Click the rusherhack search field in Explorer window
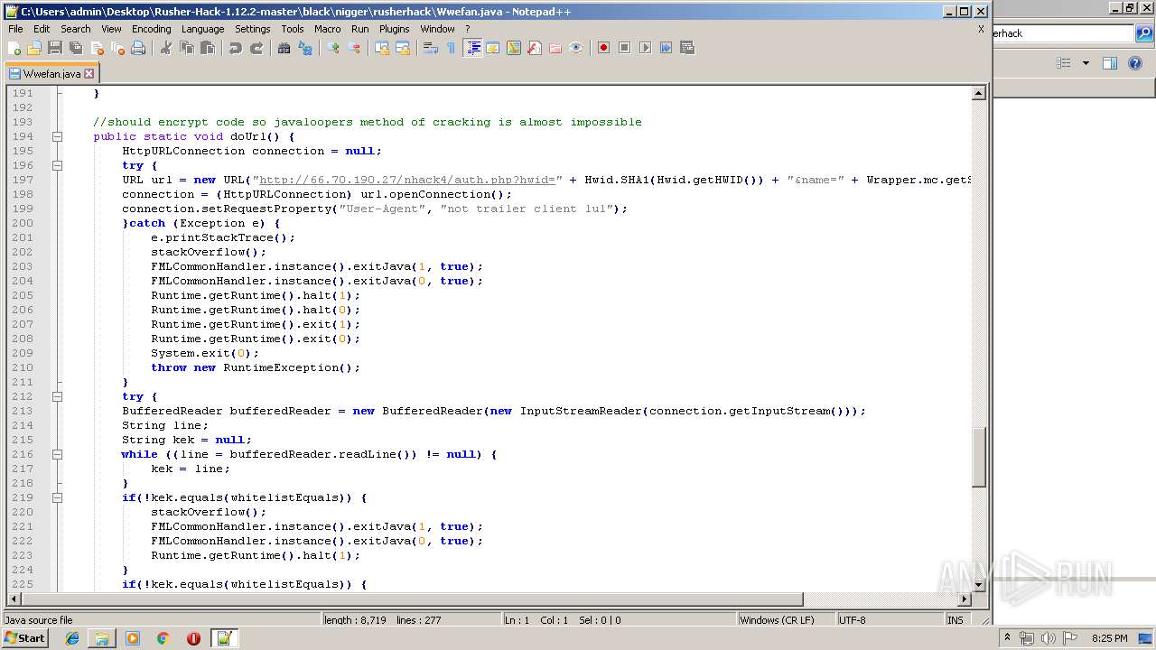Image resolution: width=1156 pixels, height=650 pixels. pyautogui.click(x=1063, y=33)
